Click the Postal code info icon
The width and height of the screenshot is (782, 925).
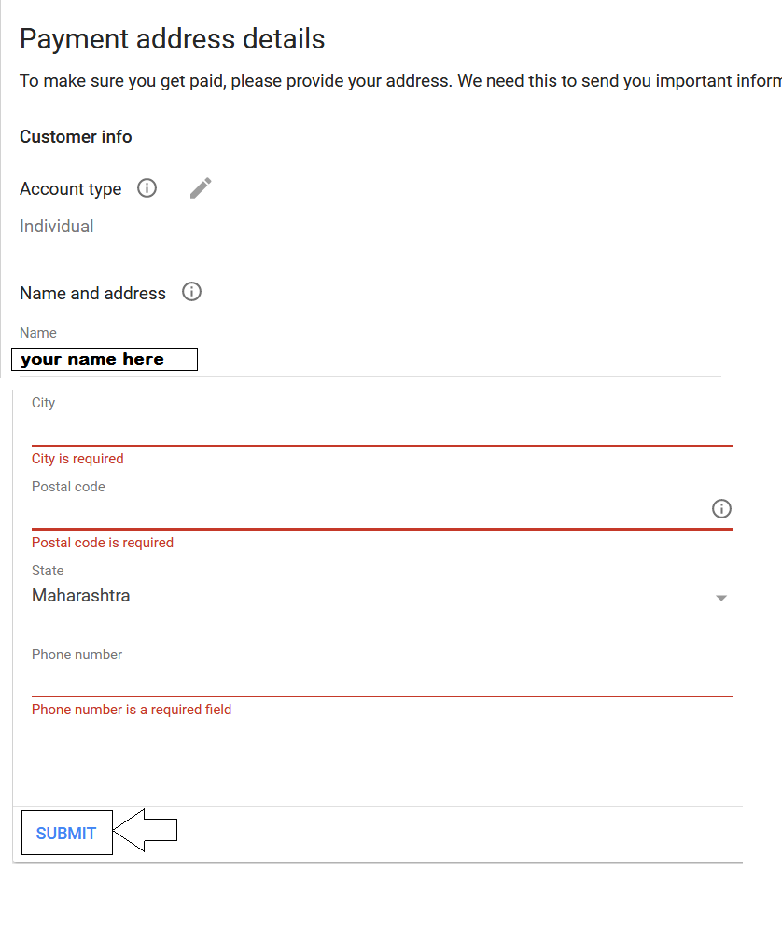coord(721,508)
